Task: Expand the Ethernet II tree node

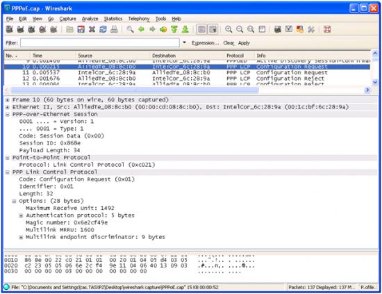Action: pyautogui.click(x=8, y=107)
